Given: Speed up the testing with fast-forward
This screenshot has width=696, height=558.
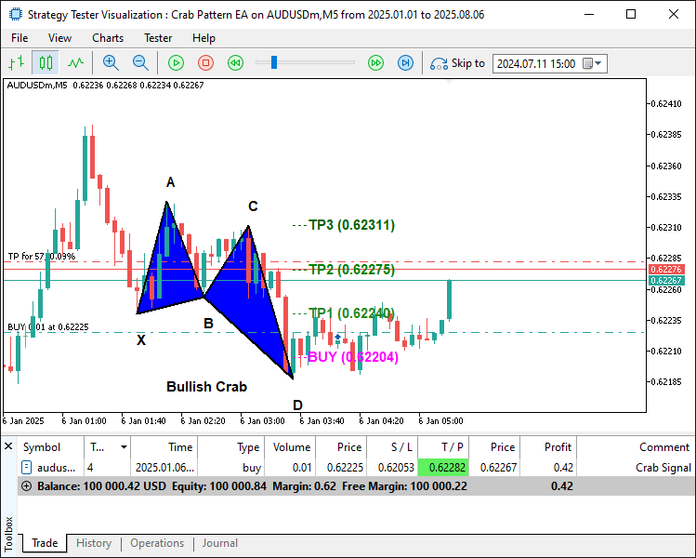Looking at the screenshot, I should [x=375, y=63].
